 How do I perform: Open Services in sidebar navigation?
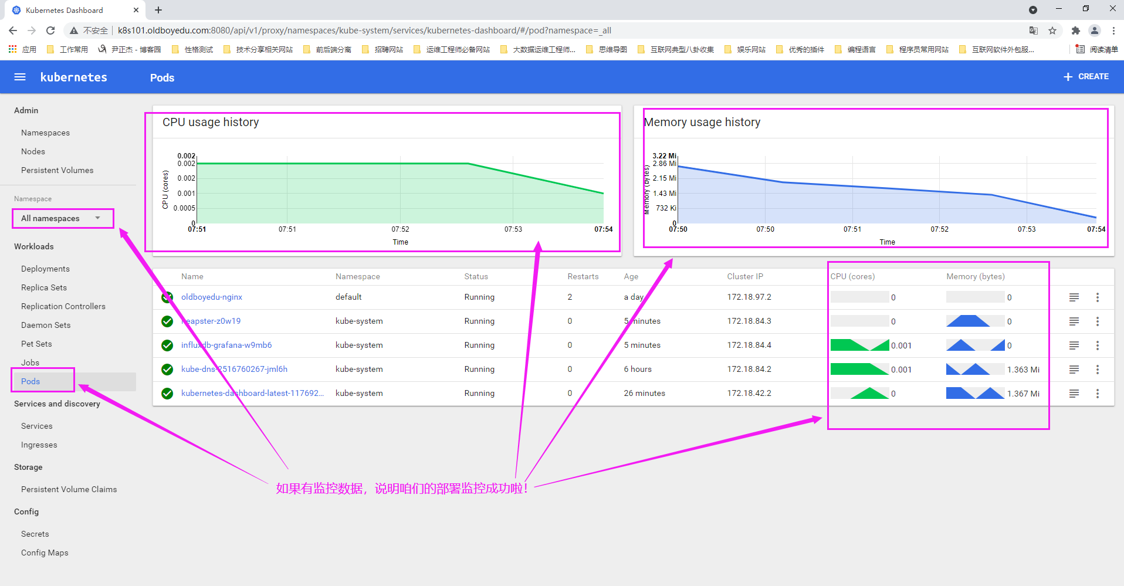point(37,426)
